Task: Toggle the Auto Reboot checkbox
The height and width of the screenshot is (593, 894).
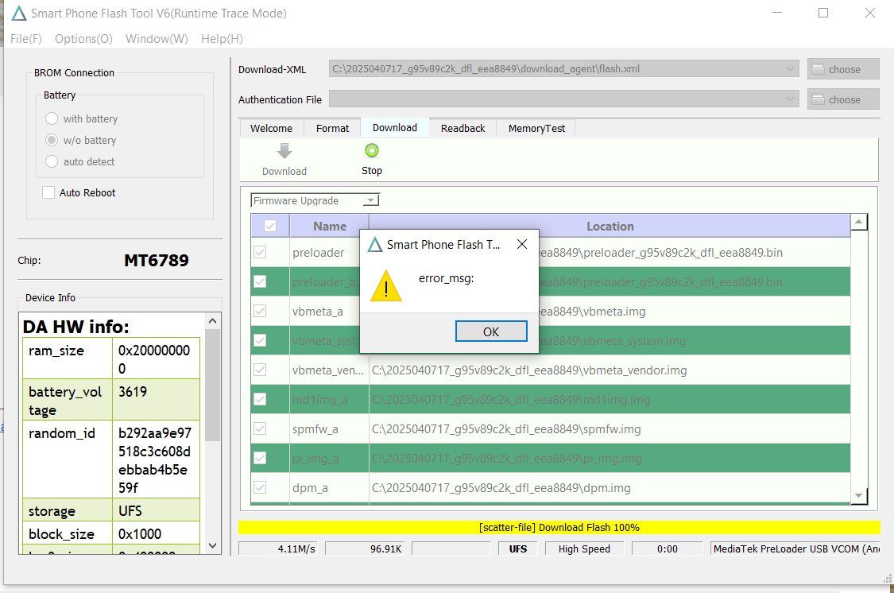Action: click(x=48, y=192)
